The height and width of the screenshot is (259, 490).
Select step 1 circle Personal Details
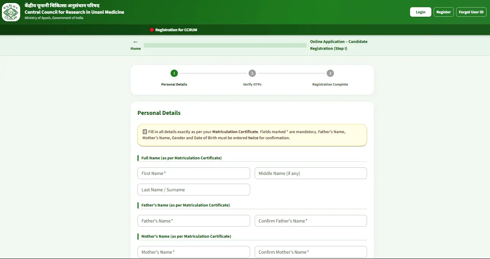pyautogui.click(x=174, y=73)
